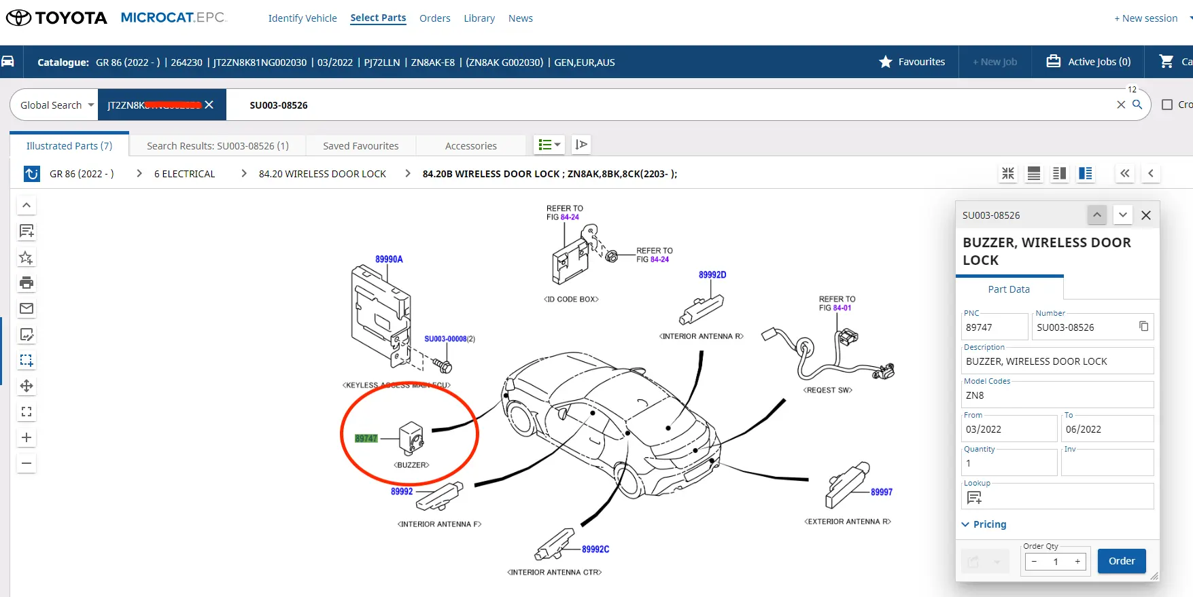Open Orders in the top menu
This screenshot has width=1193, height=597.
[435, 18]
